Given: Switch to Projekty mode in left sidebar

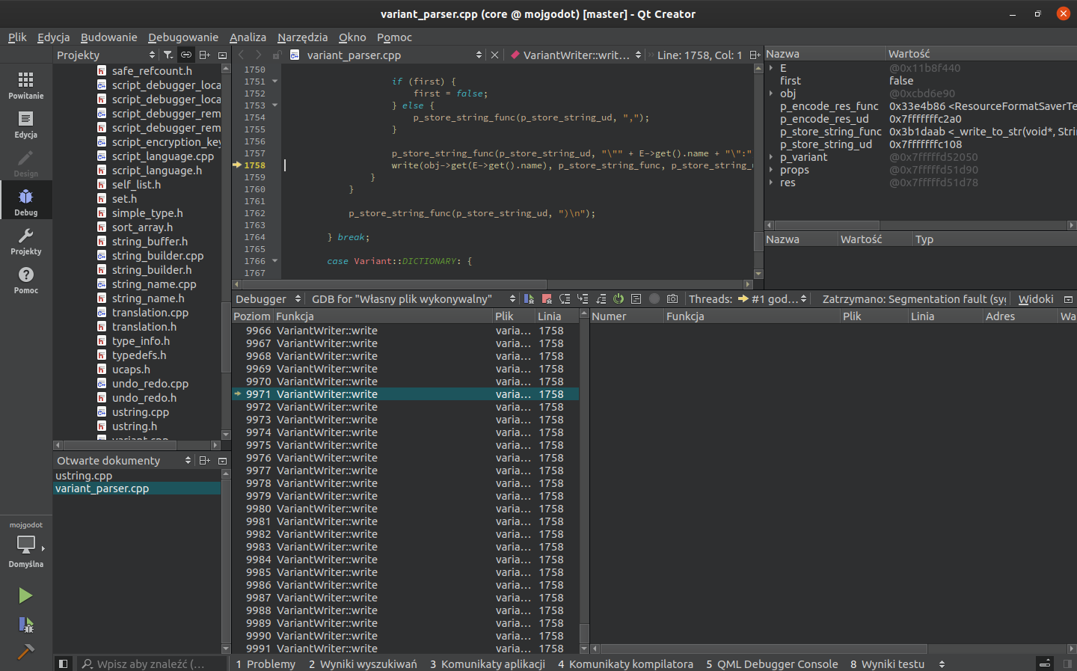Looking at the screenshot, I should (x=25, y=239).
